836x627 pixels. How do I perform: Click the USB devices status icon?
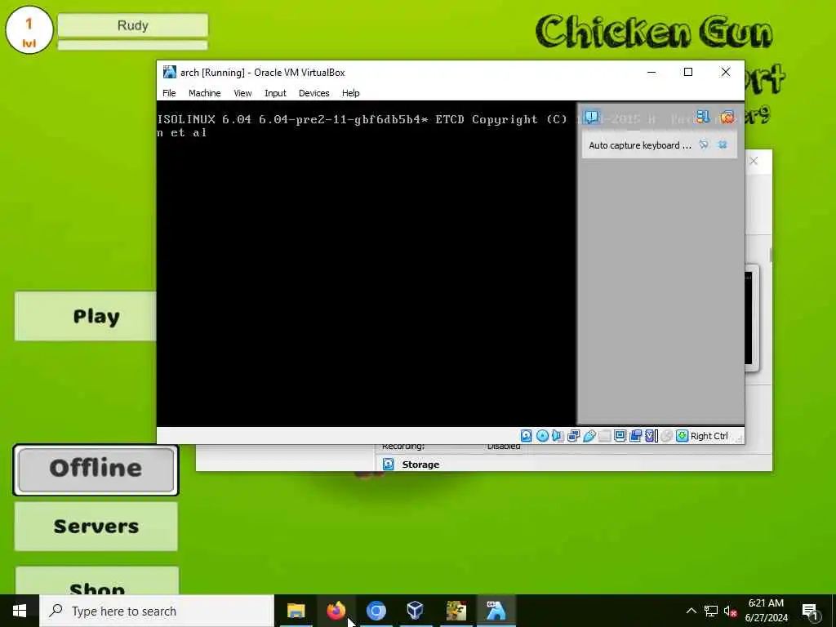[589, 436]
